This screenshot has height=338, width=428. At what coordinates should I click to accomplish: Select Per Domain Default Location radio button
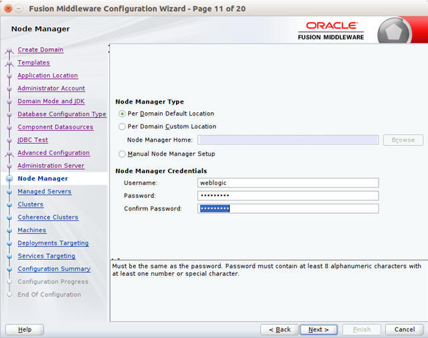pyautogui.click(x=122, y=114)
